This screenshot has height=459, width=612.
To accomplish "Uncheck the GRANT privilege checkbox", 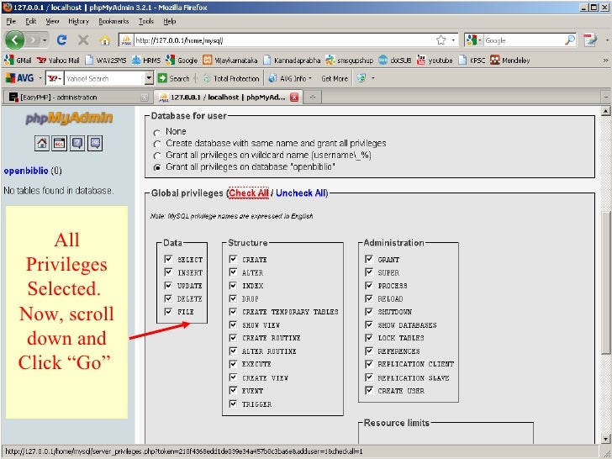I will [369, 259].
